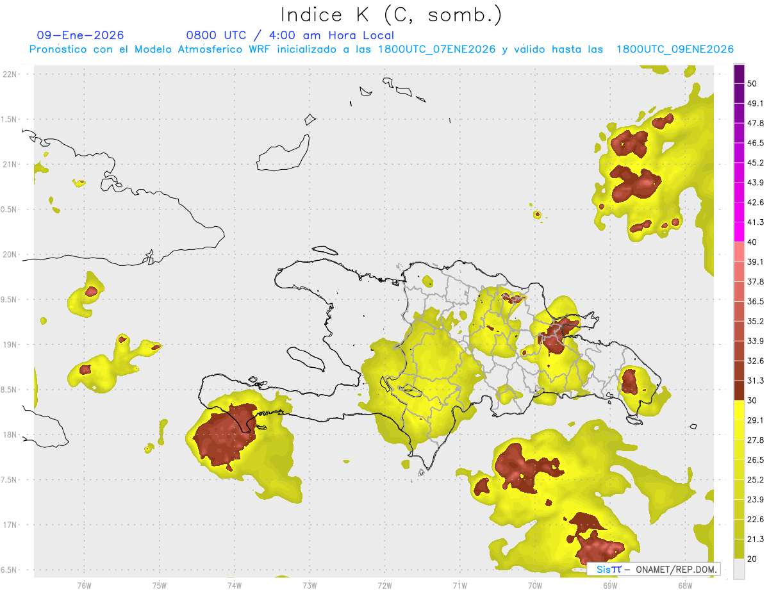The image size is (769, 594).
Task: Select the date text '09-Ene-2026'
Action: pyautogui.click(x=81, y=35)
